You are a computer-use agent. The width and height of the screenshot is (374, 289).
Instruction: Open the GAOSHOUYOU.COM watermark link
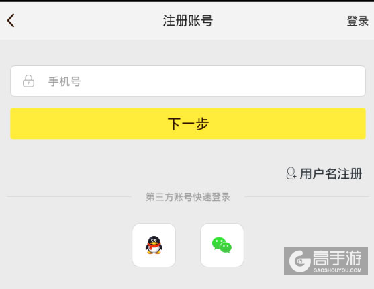tap(337, 270)
